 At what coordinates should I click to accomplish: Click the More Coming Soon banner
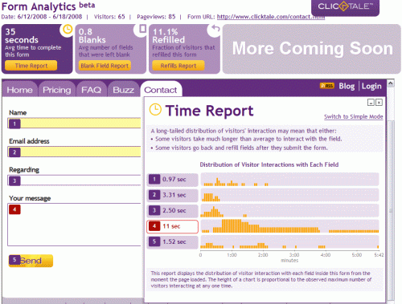click(x=312, y=49)
